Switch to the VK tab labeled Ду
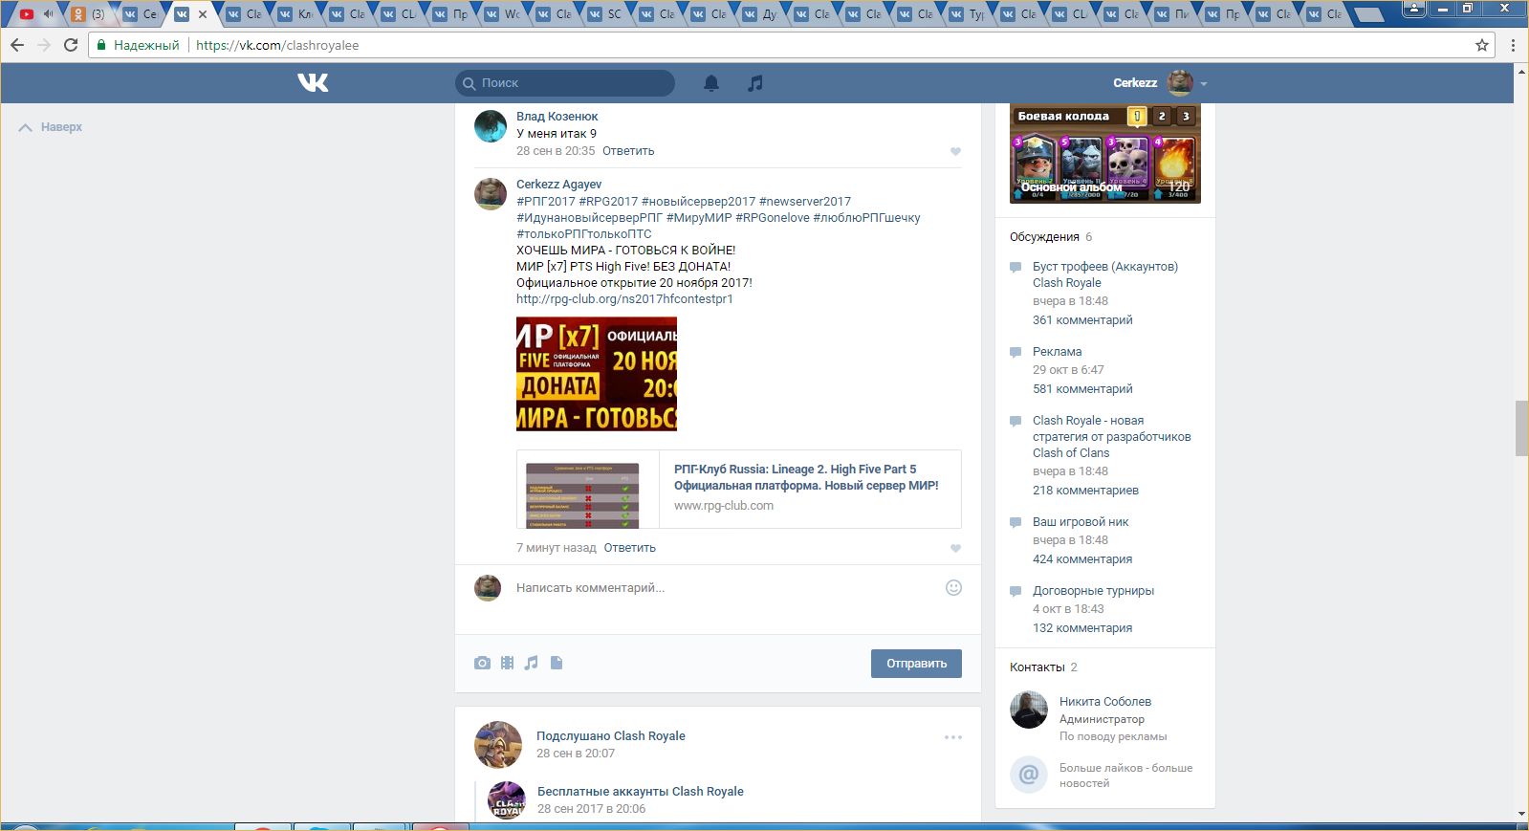 point(760,14)
